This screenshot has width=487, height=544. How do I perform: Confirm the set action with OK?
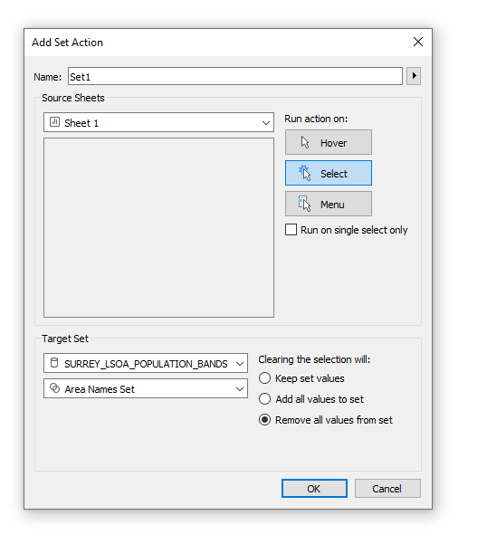(x=314, y=489)
